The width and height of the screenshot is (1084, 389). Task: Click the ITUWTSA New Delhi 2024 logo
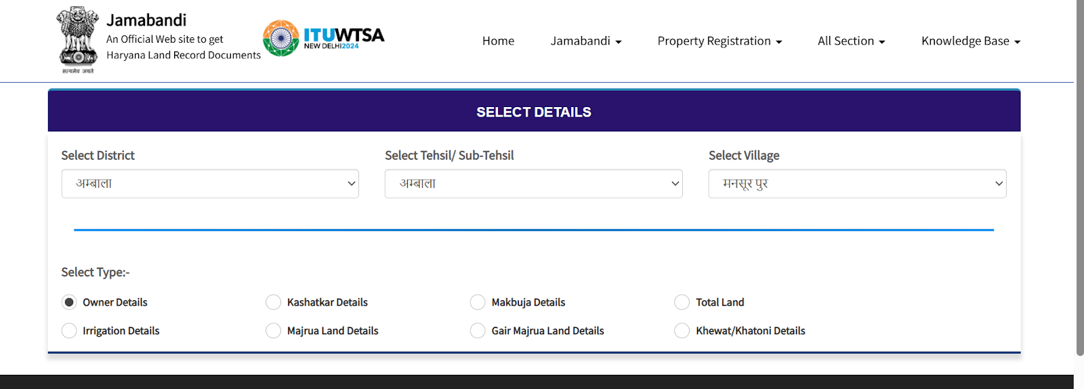(x=324, y=39)
